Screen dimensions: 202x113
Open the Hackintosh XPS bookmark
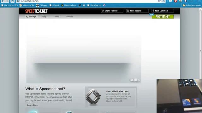coord(9,5)
